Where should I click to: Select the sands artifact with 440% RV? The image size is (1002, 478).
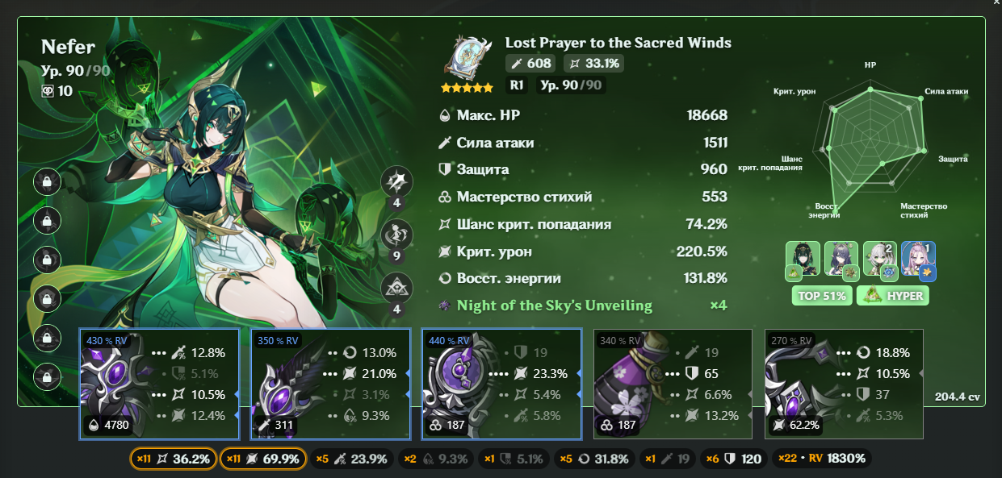pyautogui.click(x=501, y=384)
